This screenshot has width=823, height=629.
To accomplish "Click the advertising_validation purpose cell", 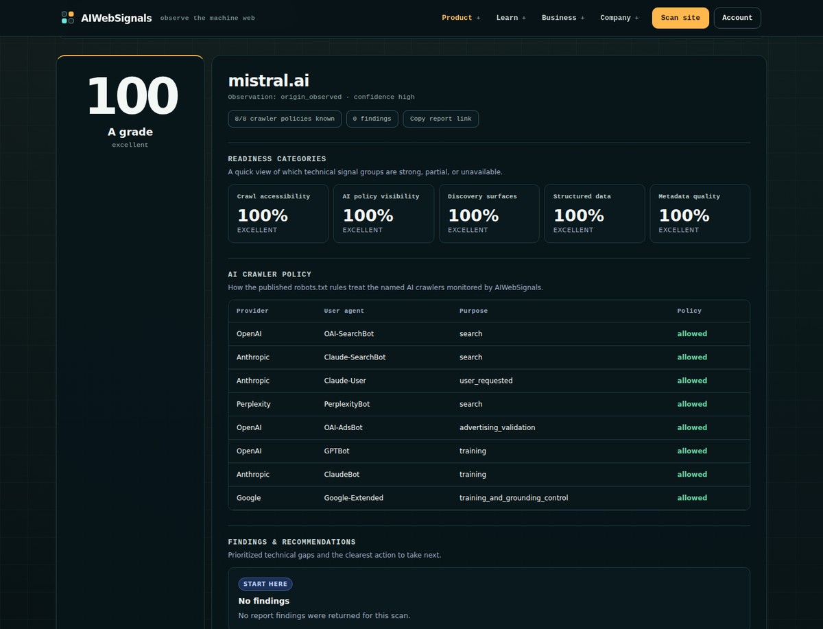I will [x=497, y=427].
